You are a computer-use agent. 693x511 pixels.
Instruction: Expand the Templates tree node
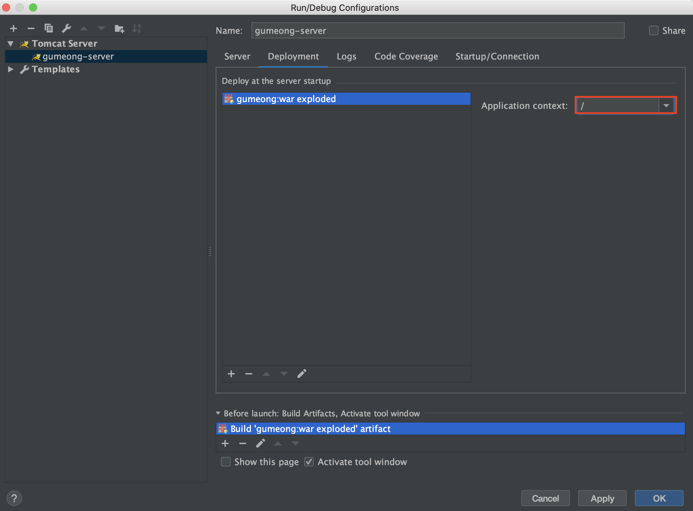11,69
